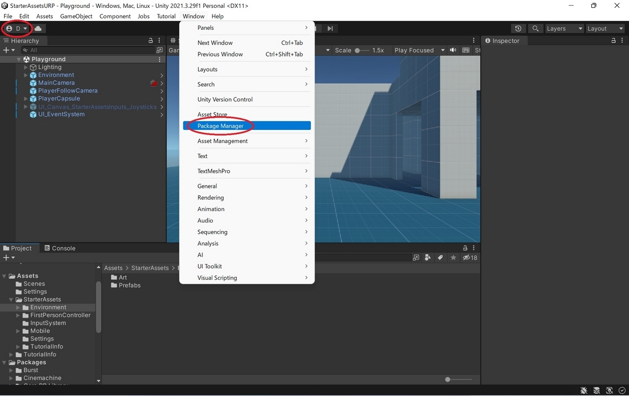Toggle favorites star filter in Project panel
The image size is (629, 396).
tap(453, 258)
